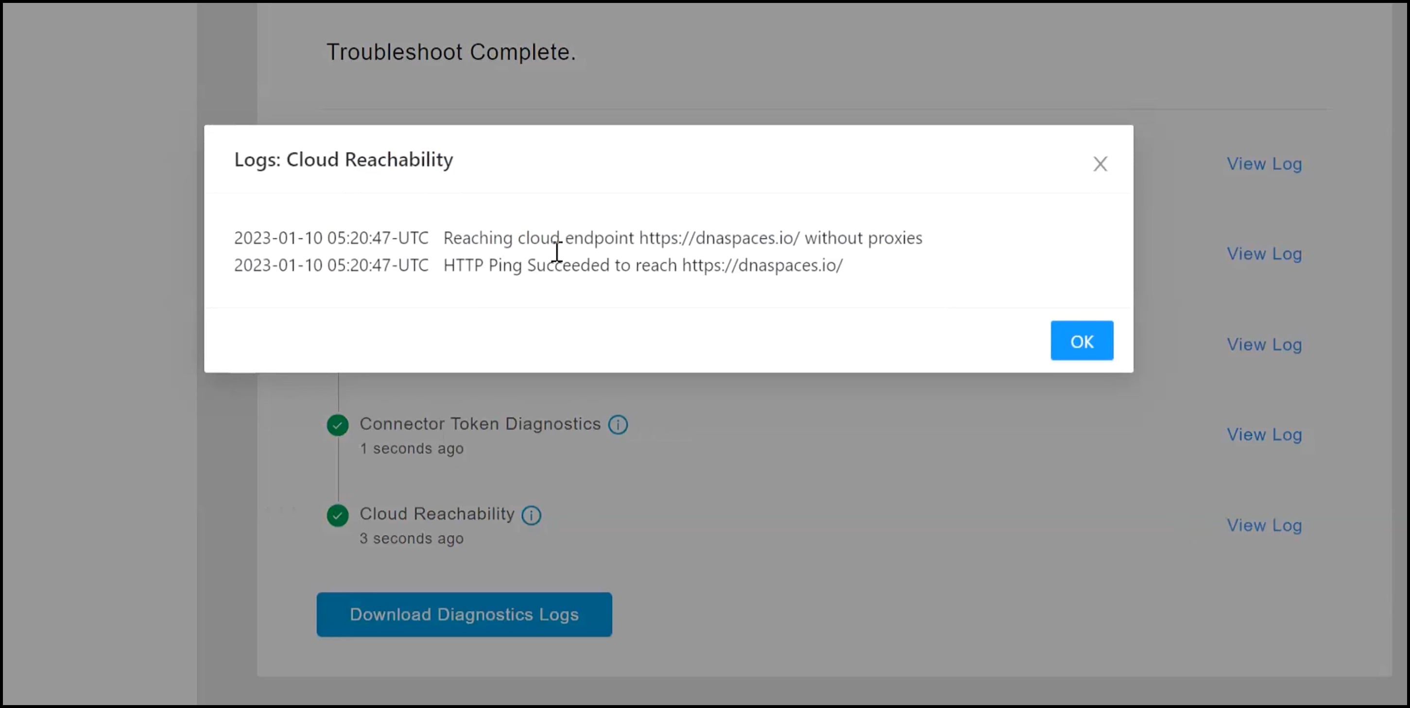Select the Logs: Cloud Reachability dialog title

tap(343, 160)
